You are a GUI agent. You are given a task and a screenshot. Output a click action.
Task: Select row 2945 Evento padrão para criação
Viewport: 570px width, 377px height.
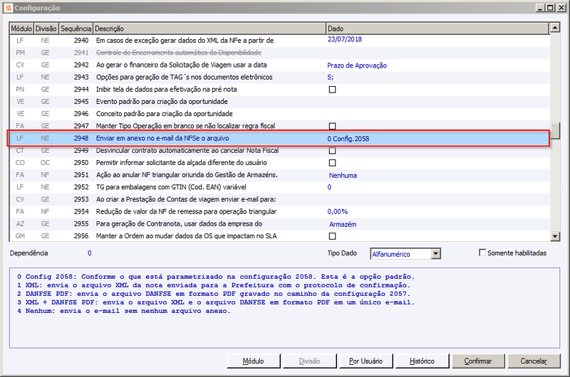click(279, 102)
